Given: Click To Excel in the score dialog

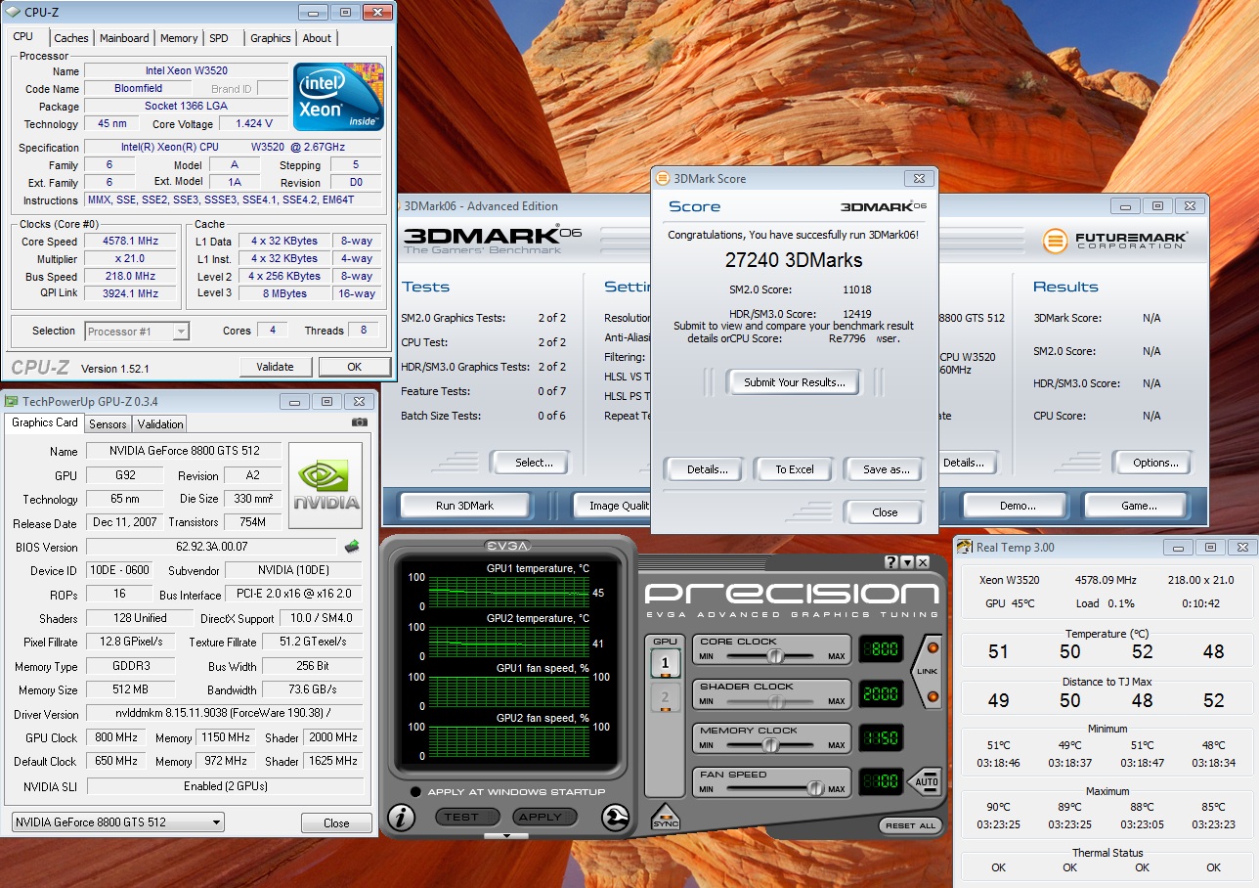Looking at the screenshot, I should (795, 469).
